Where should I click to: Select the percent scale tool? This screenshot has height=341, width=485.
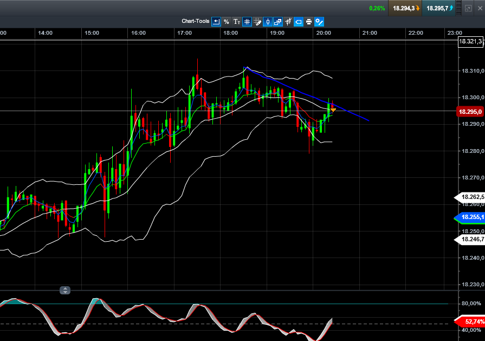coord(227,22)
